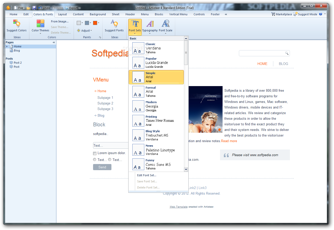Switch to the Home ribbon tab
The image size is (334, 230).
[x=14, y=14]
